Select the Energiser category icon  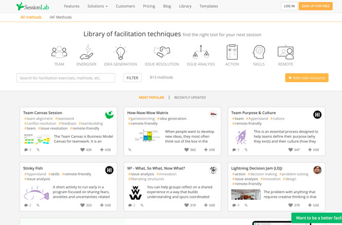(x=86, y=52)
